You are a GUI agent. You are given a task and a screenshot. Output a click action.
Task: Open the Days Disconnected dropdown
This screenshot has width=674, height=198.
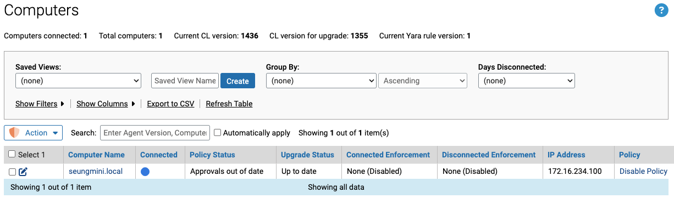click(x=527, y=81)
